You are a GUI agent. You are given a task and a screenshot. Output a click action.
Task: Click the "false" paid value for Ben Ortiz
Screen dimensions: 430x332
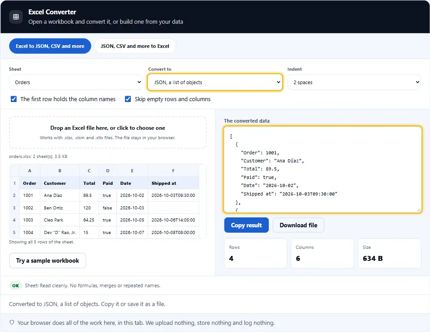107,208
